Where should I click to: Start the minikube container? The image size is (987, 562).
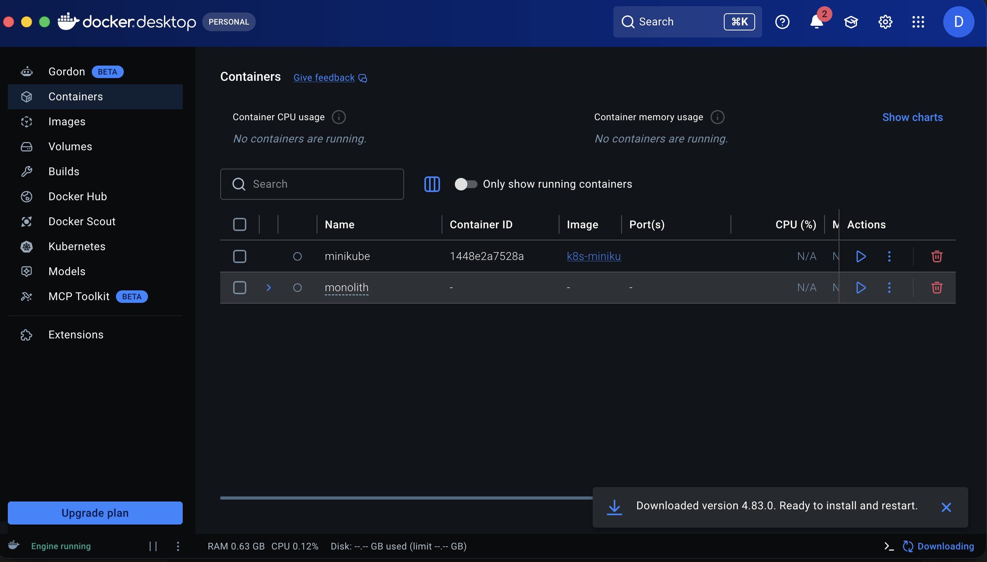(x=861, y=256)
